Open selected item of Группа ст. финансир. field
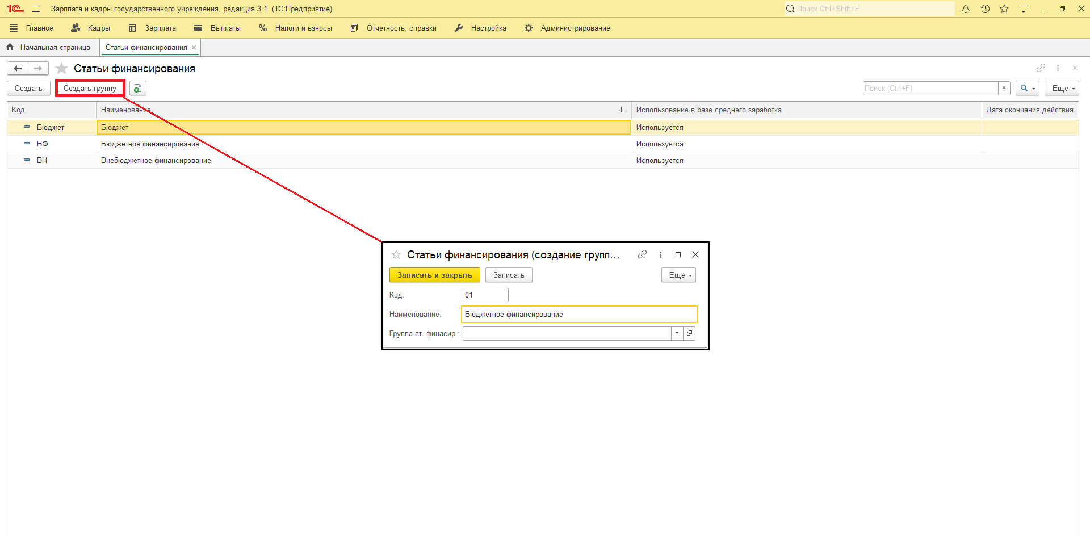The width and height of the screenshot is (1090, 536). click(689, 333)
